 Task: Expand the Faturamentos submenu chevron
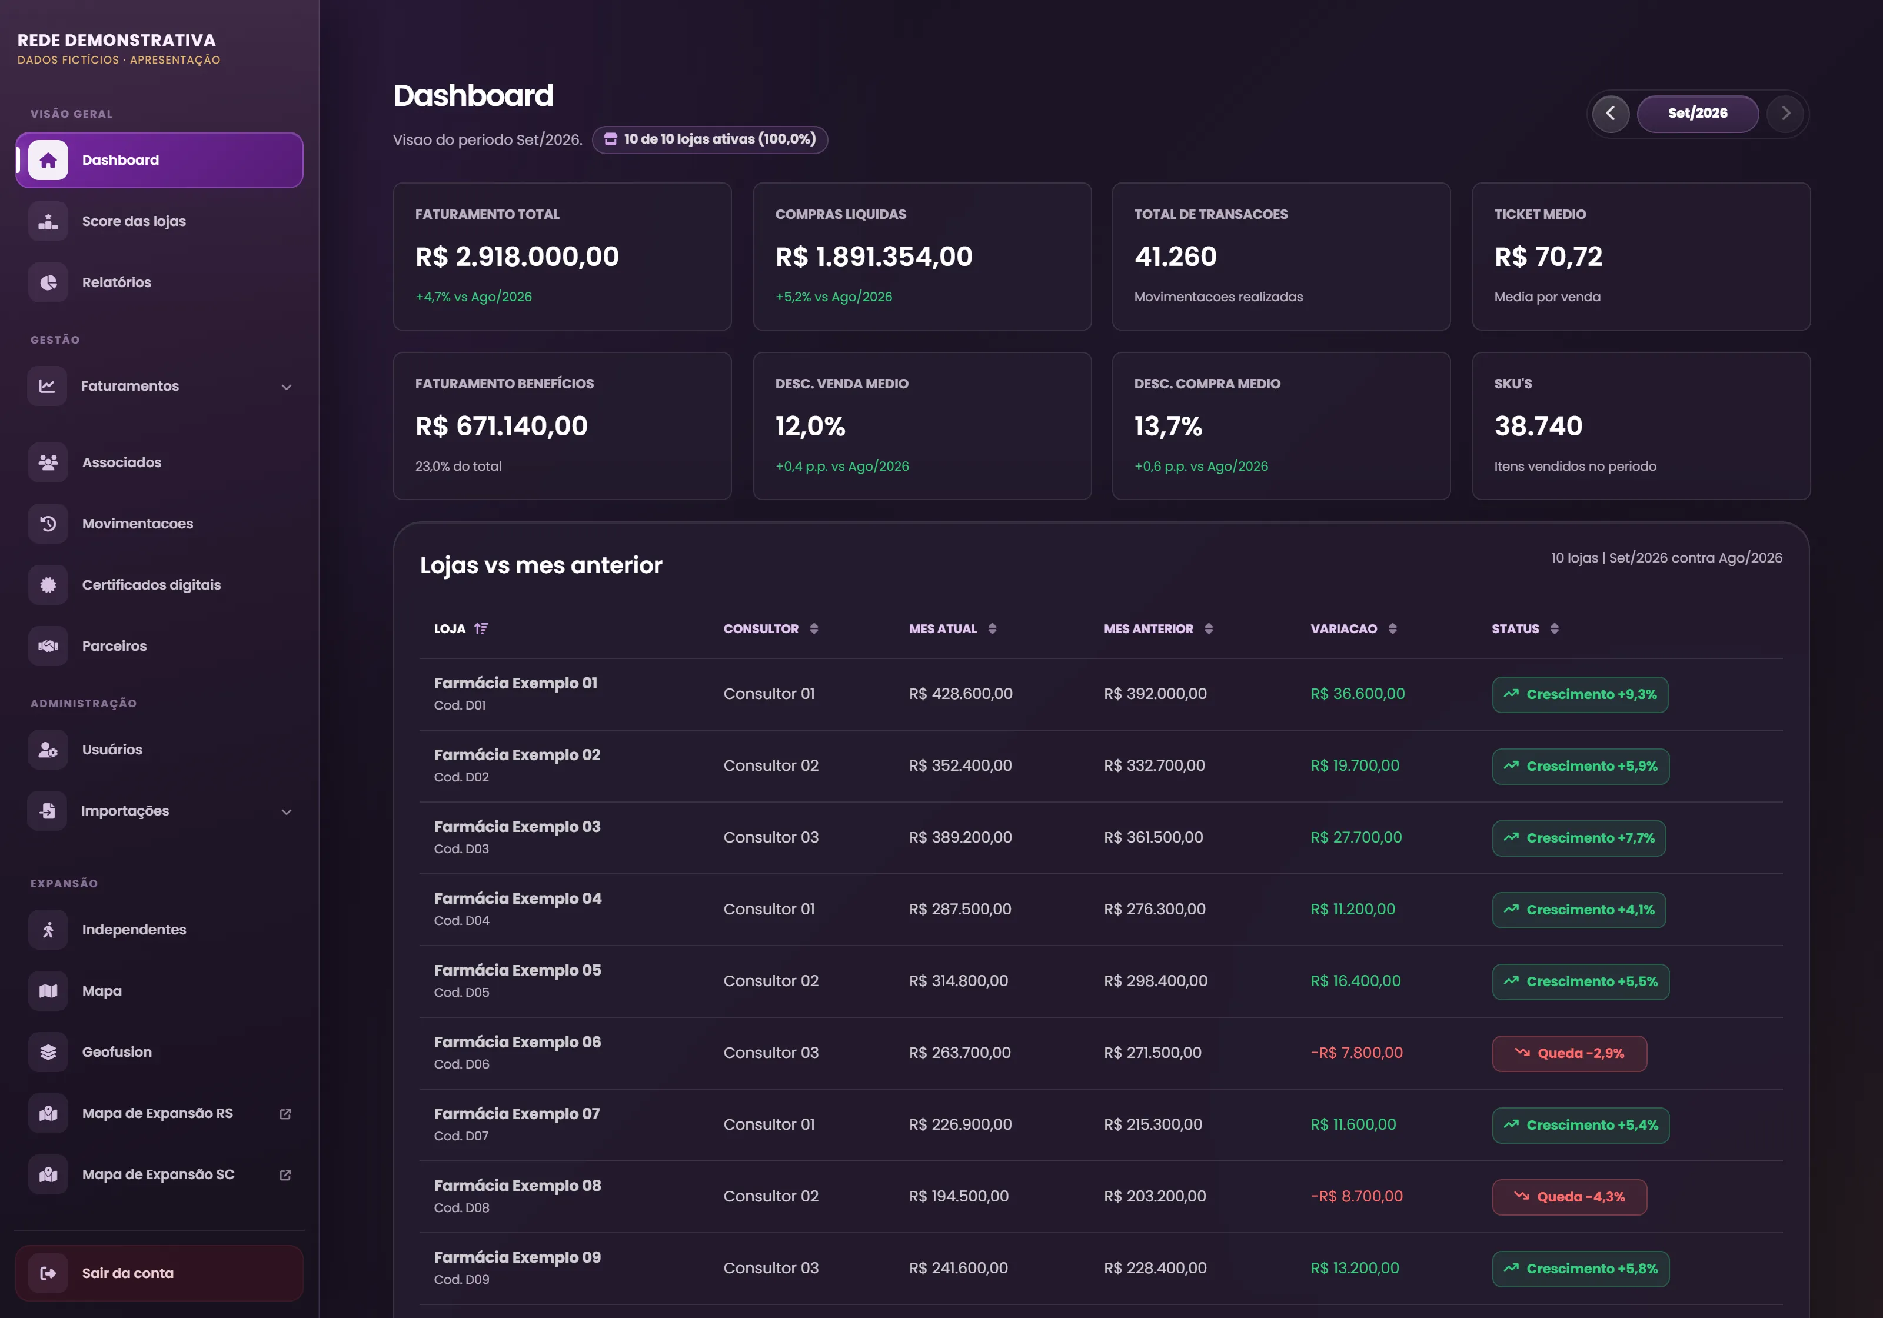[286, 387]
